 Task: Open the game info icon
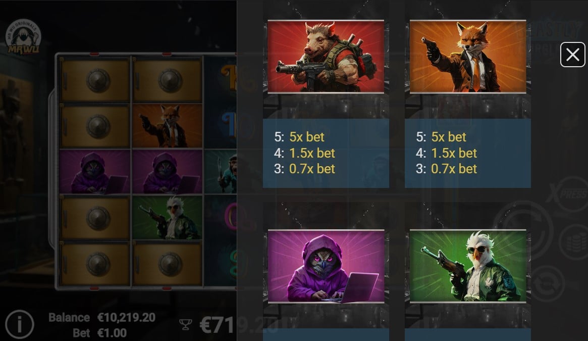20,324
